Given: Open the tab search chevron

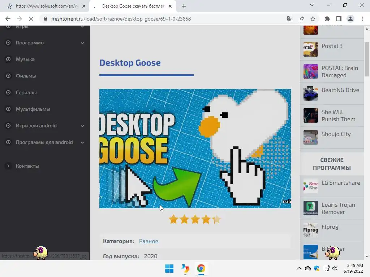Looking at the screenshot, I should pyautogui.click(x=312, y=5).
